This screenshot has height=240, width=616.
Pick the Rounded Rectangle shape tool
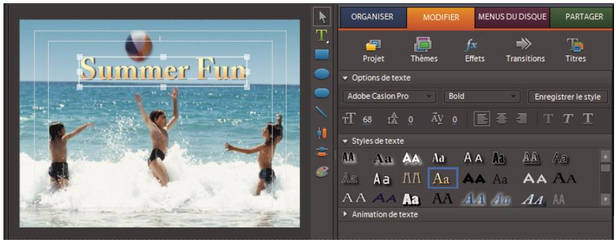tap(322, 93)
